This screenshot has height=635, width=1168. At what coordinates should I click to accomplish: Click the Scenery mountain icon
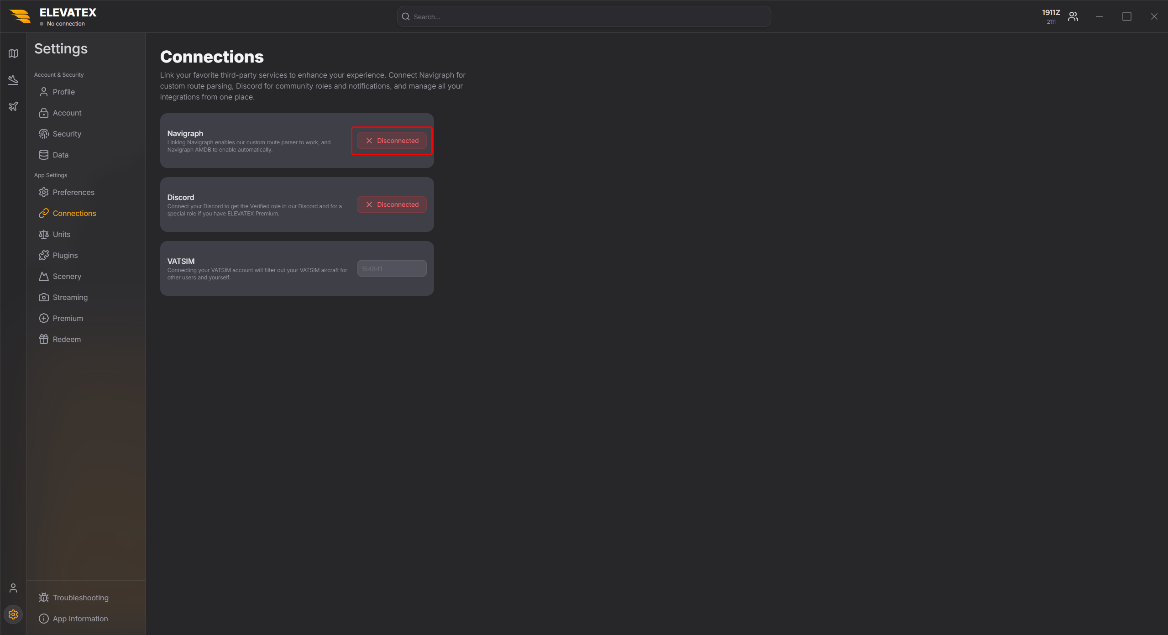tap(44, 276)
